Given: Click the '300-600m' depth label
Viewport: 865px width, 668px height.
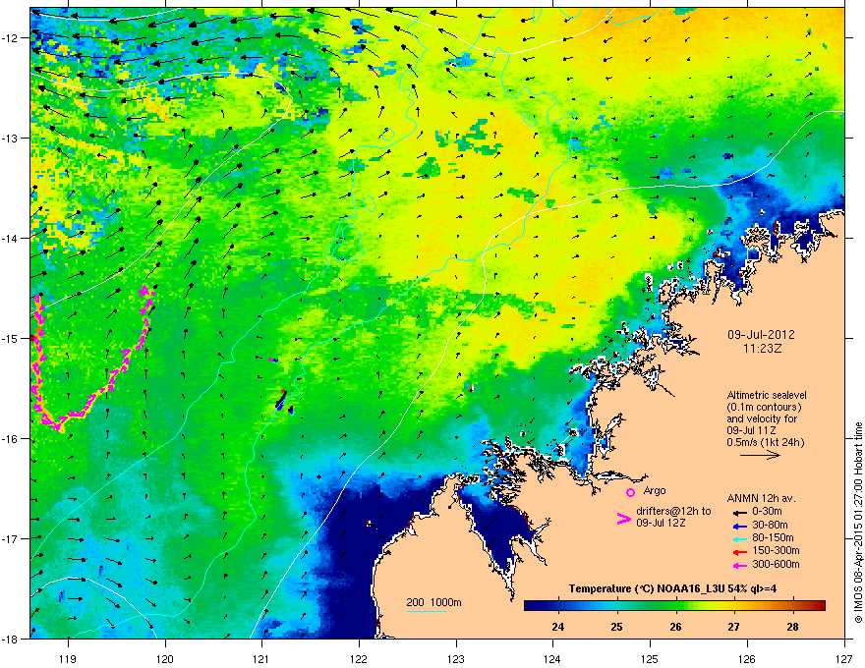Looking at the screenshot, I should [x=776, y=565].
